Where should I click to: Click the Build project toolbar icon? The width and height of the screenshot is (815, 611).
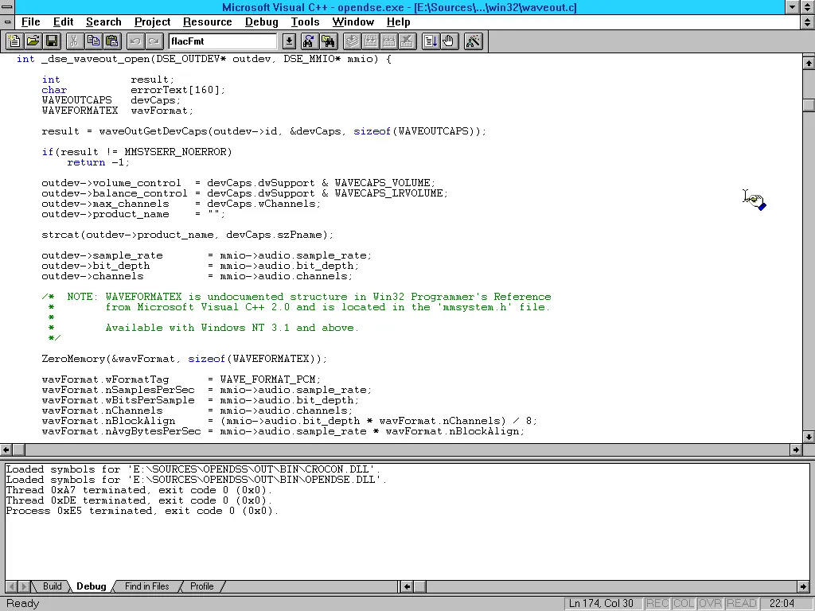(371, 41)
